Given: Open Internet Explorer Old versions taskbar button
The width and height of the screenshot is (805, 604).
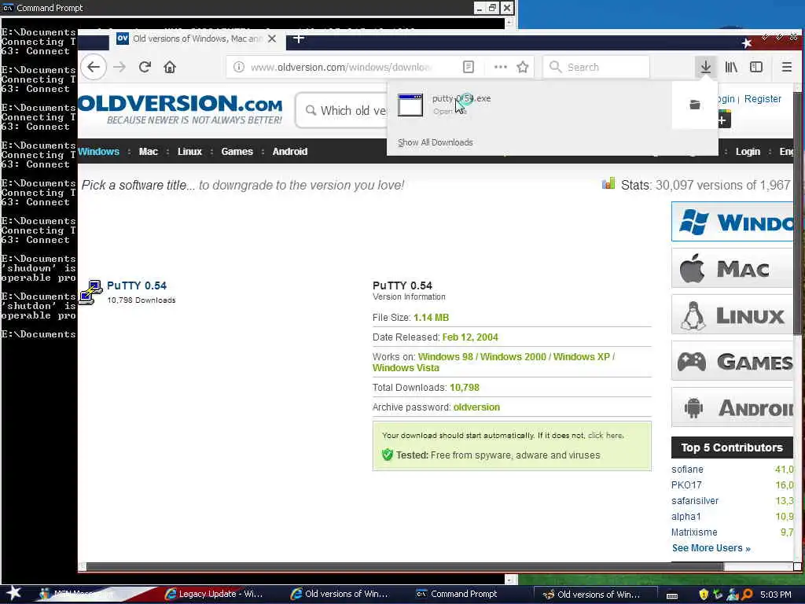Looking at the screenshot, I should [340, 595].
